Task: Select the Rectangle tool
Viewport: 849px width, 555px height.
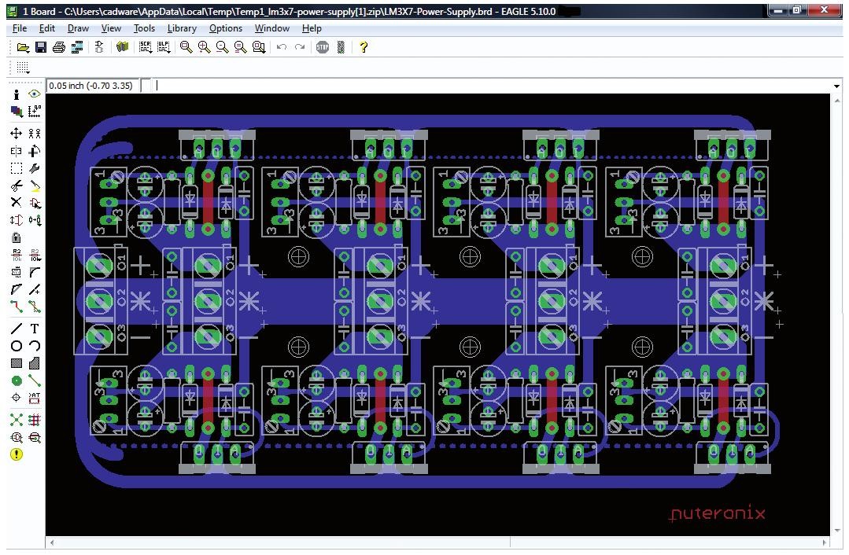Action: pyautogui.click(x=17, y=363)
